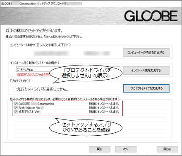Image resolution: width=182 pixels, height=156 pixels.
Task: Toggle the GLOOBE Construction checkbox
Action: click(16, 104)
